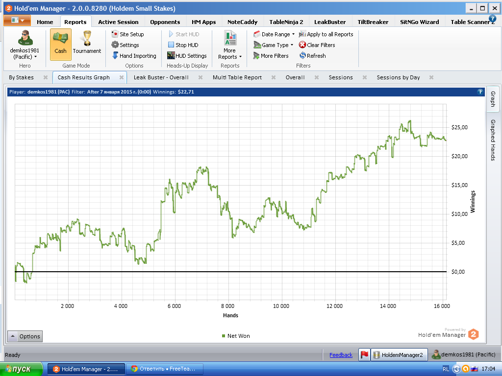This screenshot has width=502, height=376.
Task: Switch to the Active Session tab
Action: [118, 22]
